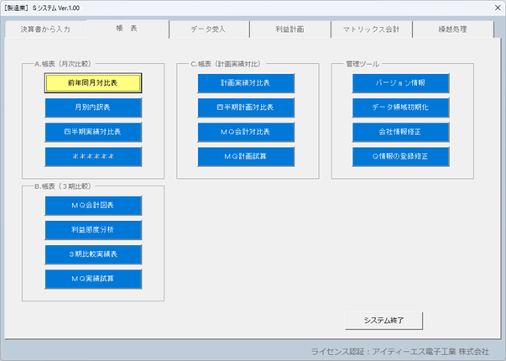The height and width of the screenshot is (361, 506).
Task: Open 月別内訳表 report
Action: [x=93, y=107]
